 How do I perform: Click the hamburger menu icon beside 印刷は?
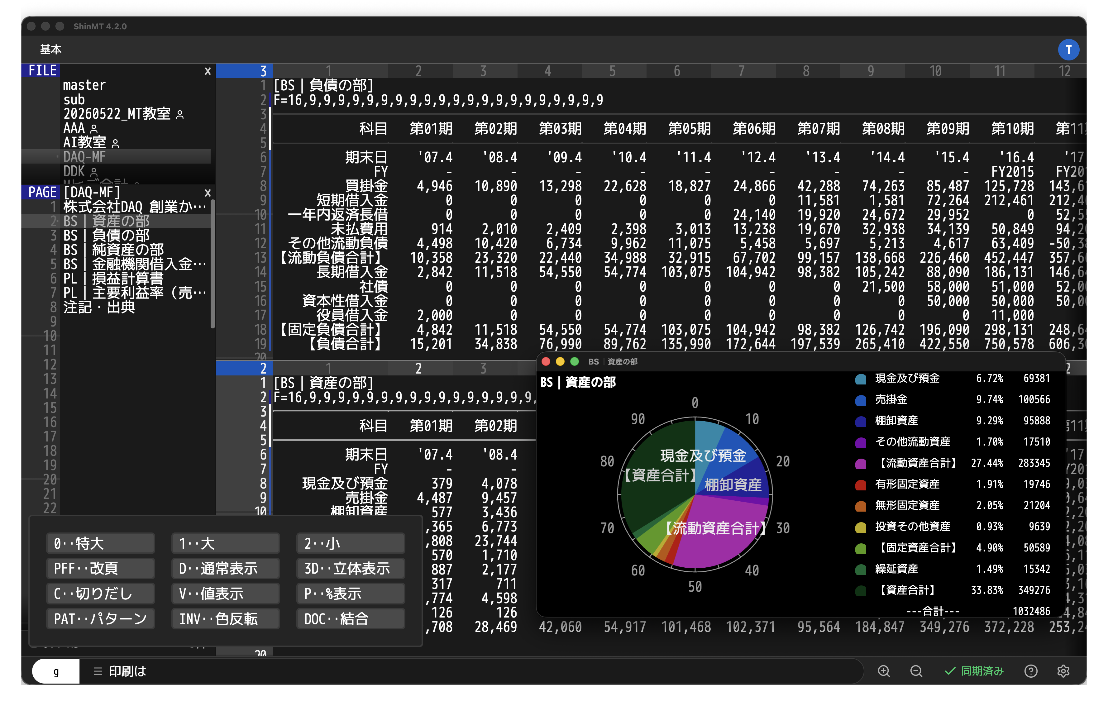(98, 671)
